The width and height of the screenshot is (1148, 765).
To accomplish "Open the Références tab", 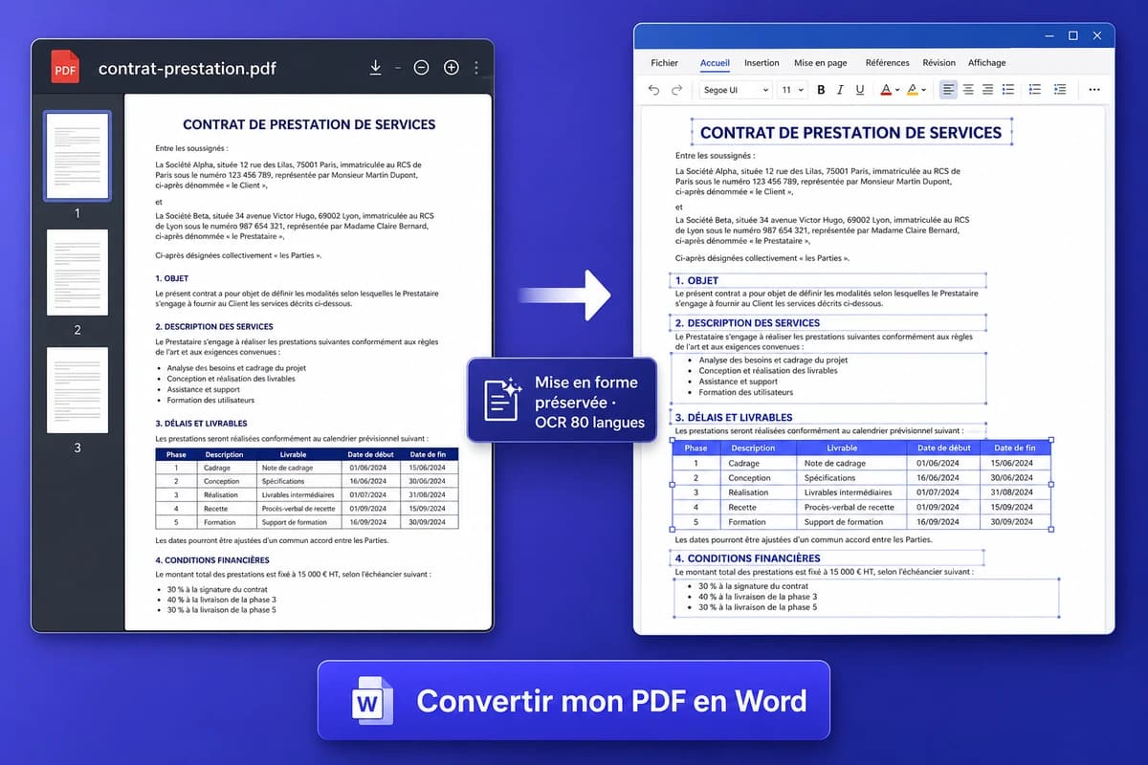I will (887, 63).
